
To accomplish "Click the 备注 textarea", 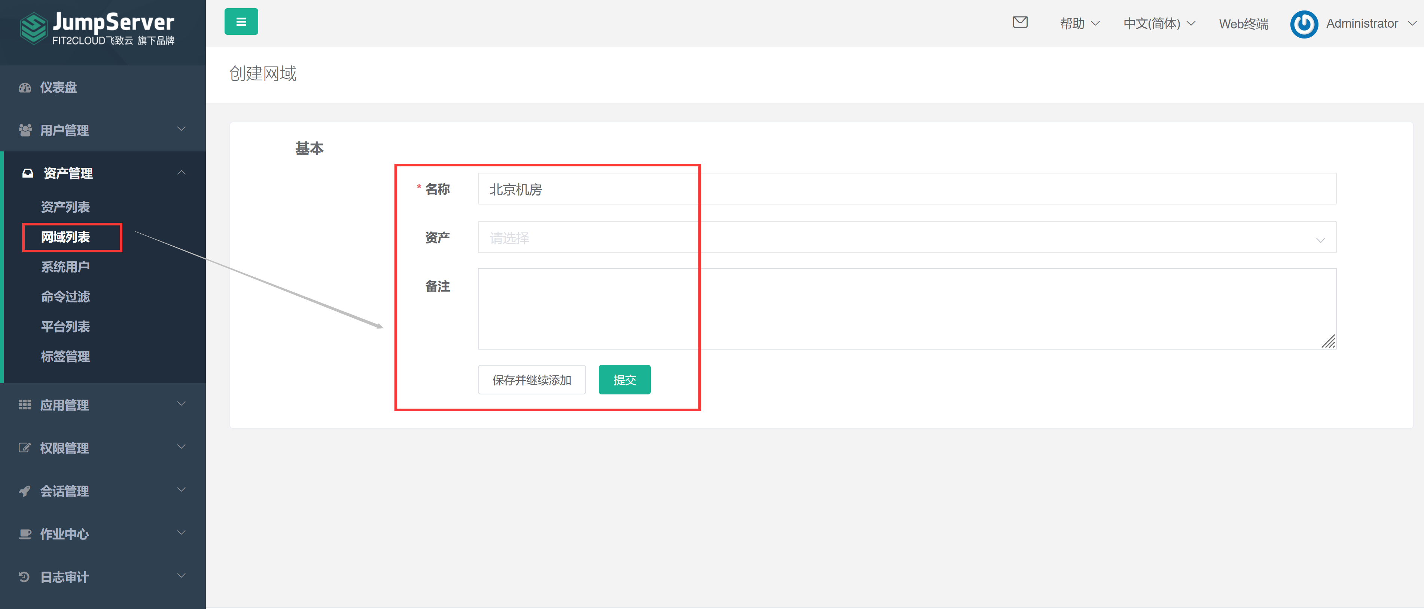I will (906, 309).
